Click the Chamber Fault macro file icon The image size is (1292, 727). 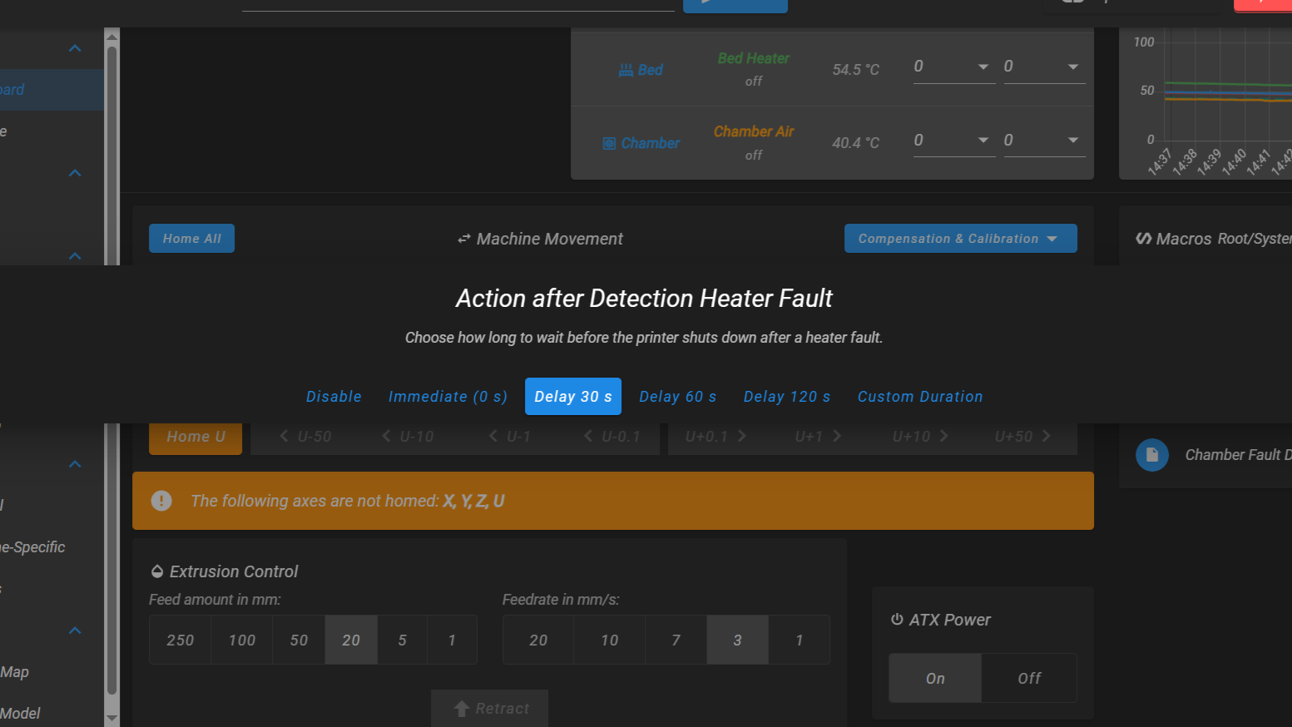(x=1152, y=455)
